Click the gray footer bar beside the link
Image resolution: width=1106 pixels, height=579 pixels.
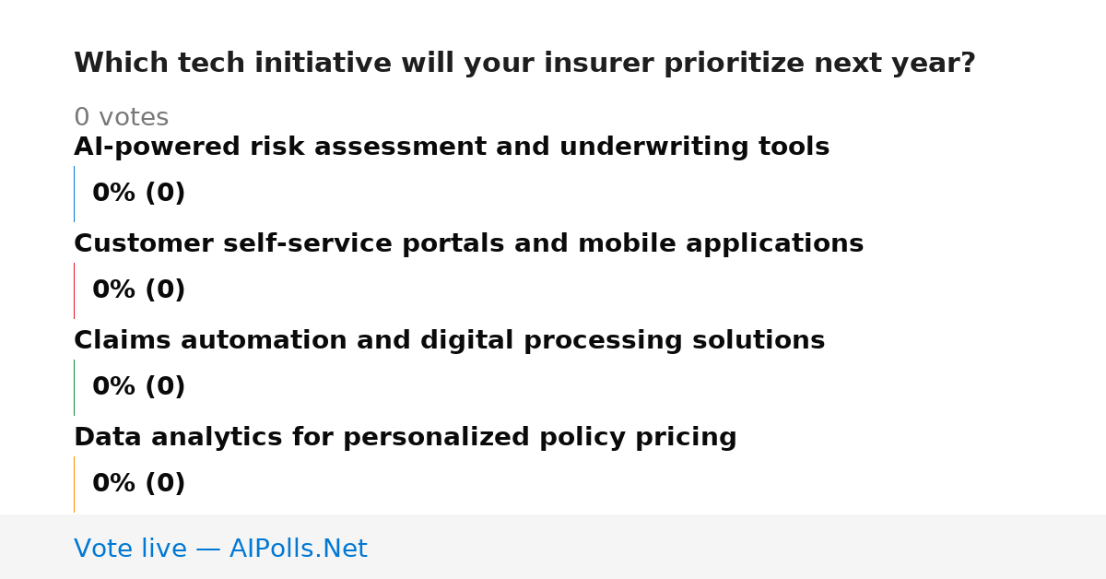tap(737, 547)
